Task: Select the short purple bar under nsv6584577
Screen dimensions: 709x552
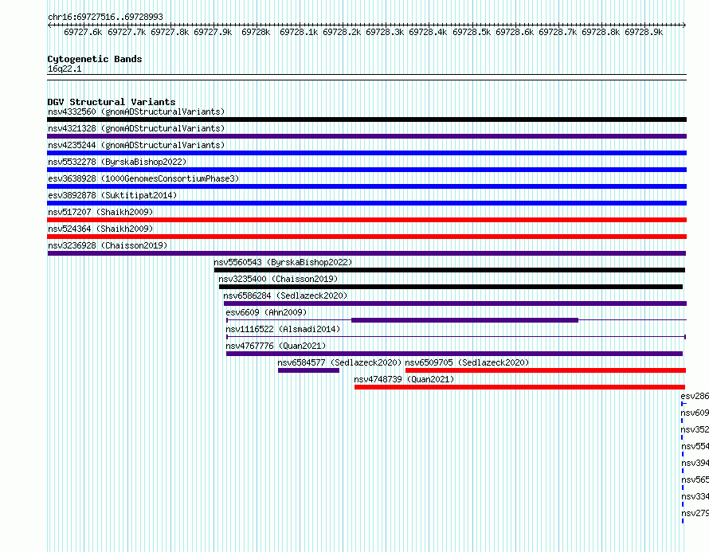Action: point(309,370)
